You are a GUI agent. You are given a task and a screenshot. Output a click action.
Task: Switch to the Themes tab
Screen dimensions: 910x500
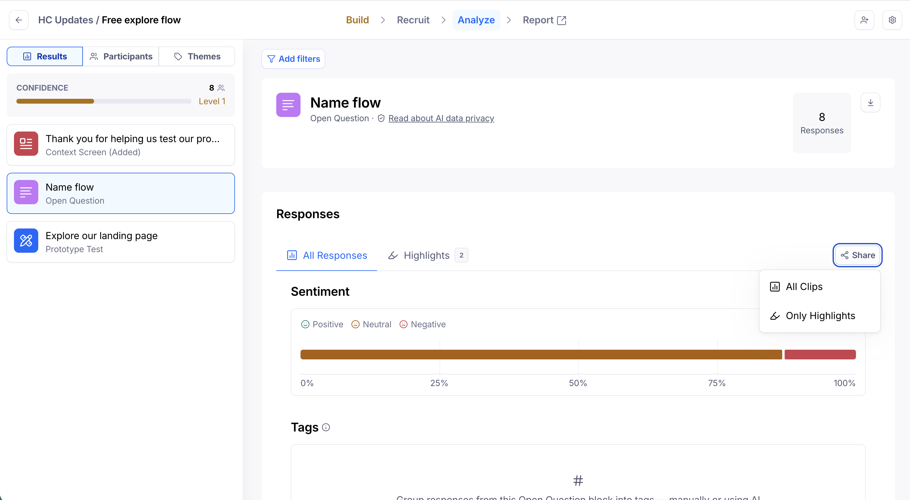[197, 56]
